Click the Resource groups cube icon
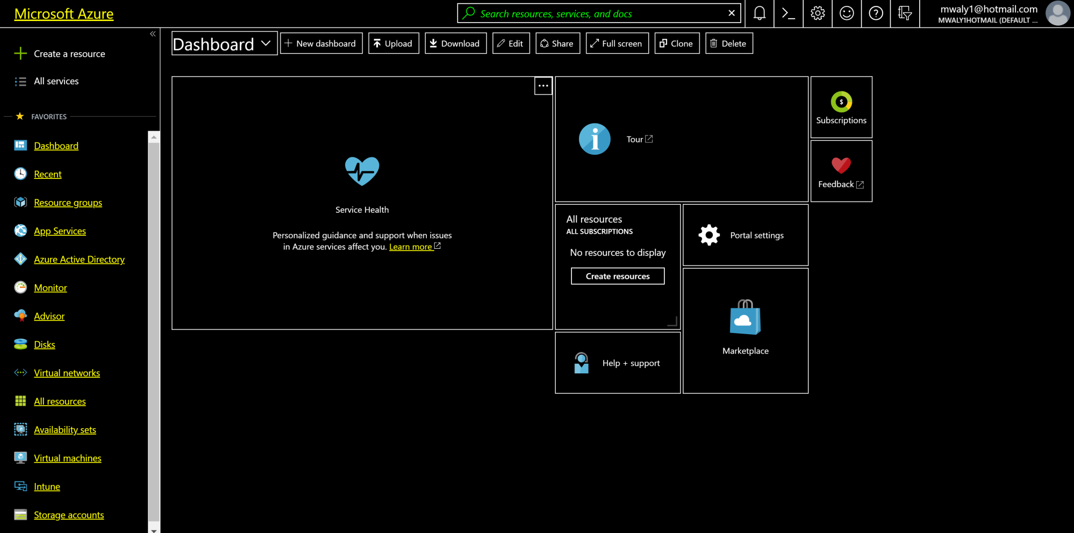1074x533 pixels. pyautogui.click(x=20, y=202)
